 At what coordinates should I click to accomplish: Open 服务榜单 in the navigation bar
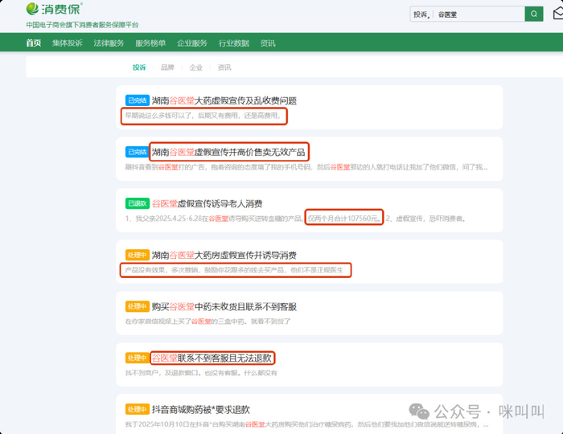pyautogui.click(x=150, y=43)
